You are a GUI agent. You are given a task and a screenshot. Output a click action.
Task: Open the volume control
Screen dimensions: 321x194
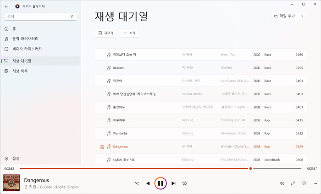[282, 183]
